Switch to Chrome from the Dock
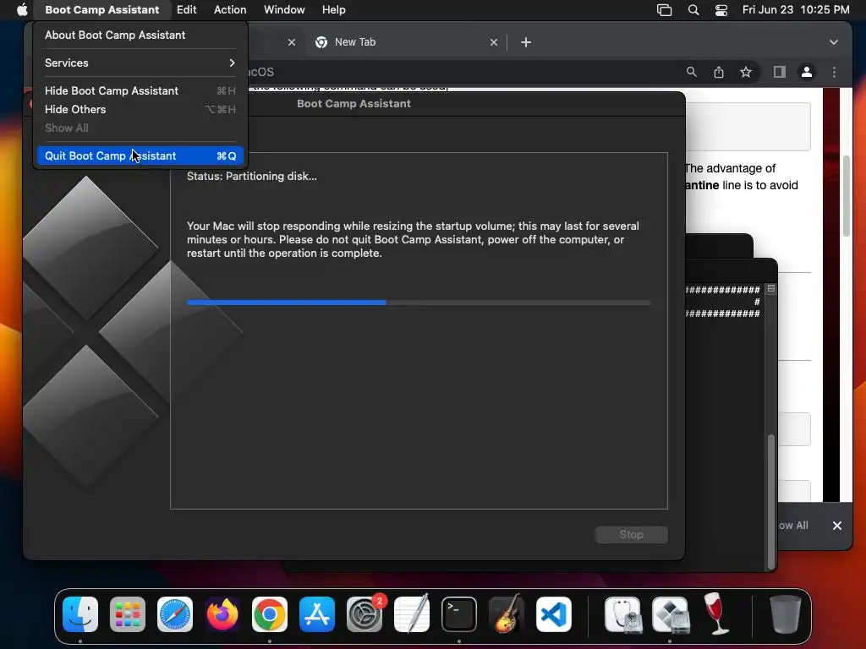The height and width of the screenshot is (649, 866). tap(270, 614)
